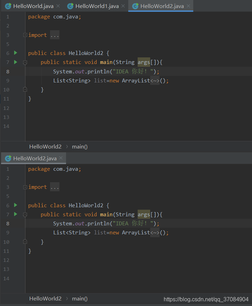The image size is (252, 306).
Task: Click 'args' parameter in bottom pane
Action: point(144,215)
